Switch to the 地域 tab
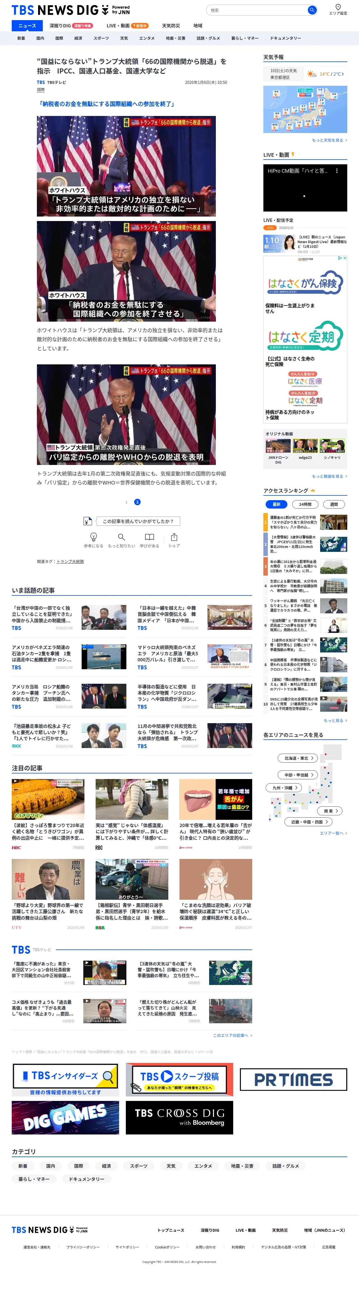Image resolution: width=359 pixels, height=1301 pixels. click(198, 26)
